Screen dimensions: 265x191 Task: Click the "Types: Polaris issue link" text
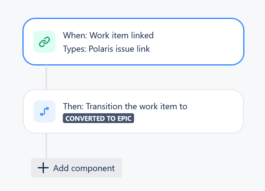[x=106, y=49]
